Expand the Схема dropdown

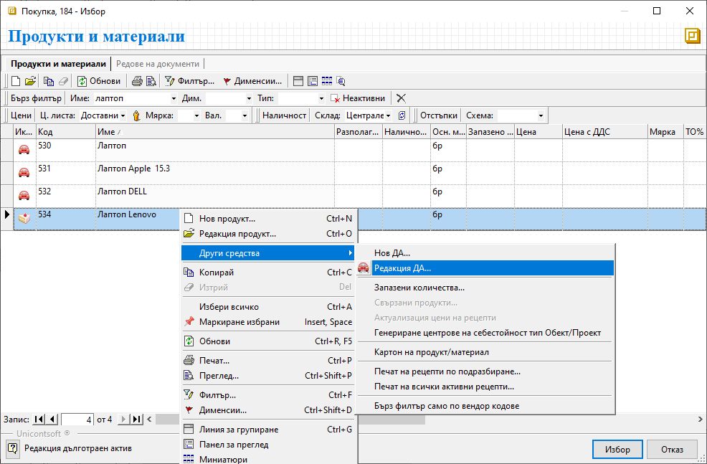541,115
